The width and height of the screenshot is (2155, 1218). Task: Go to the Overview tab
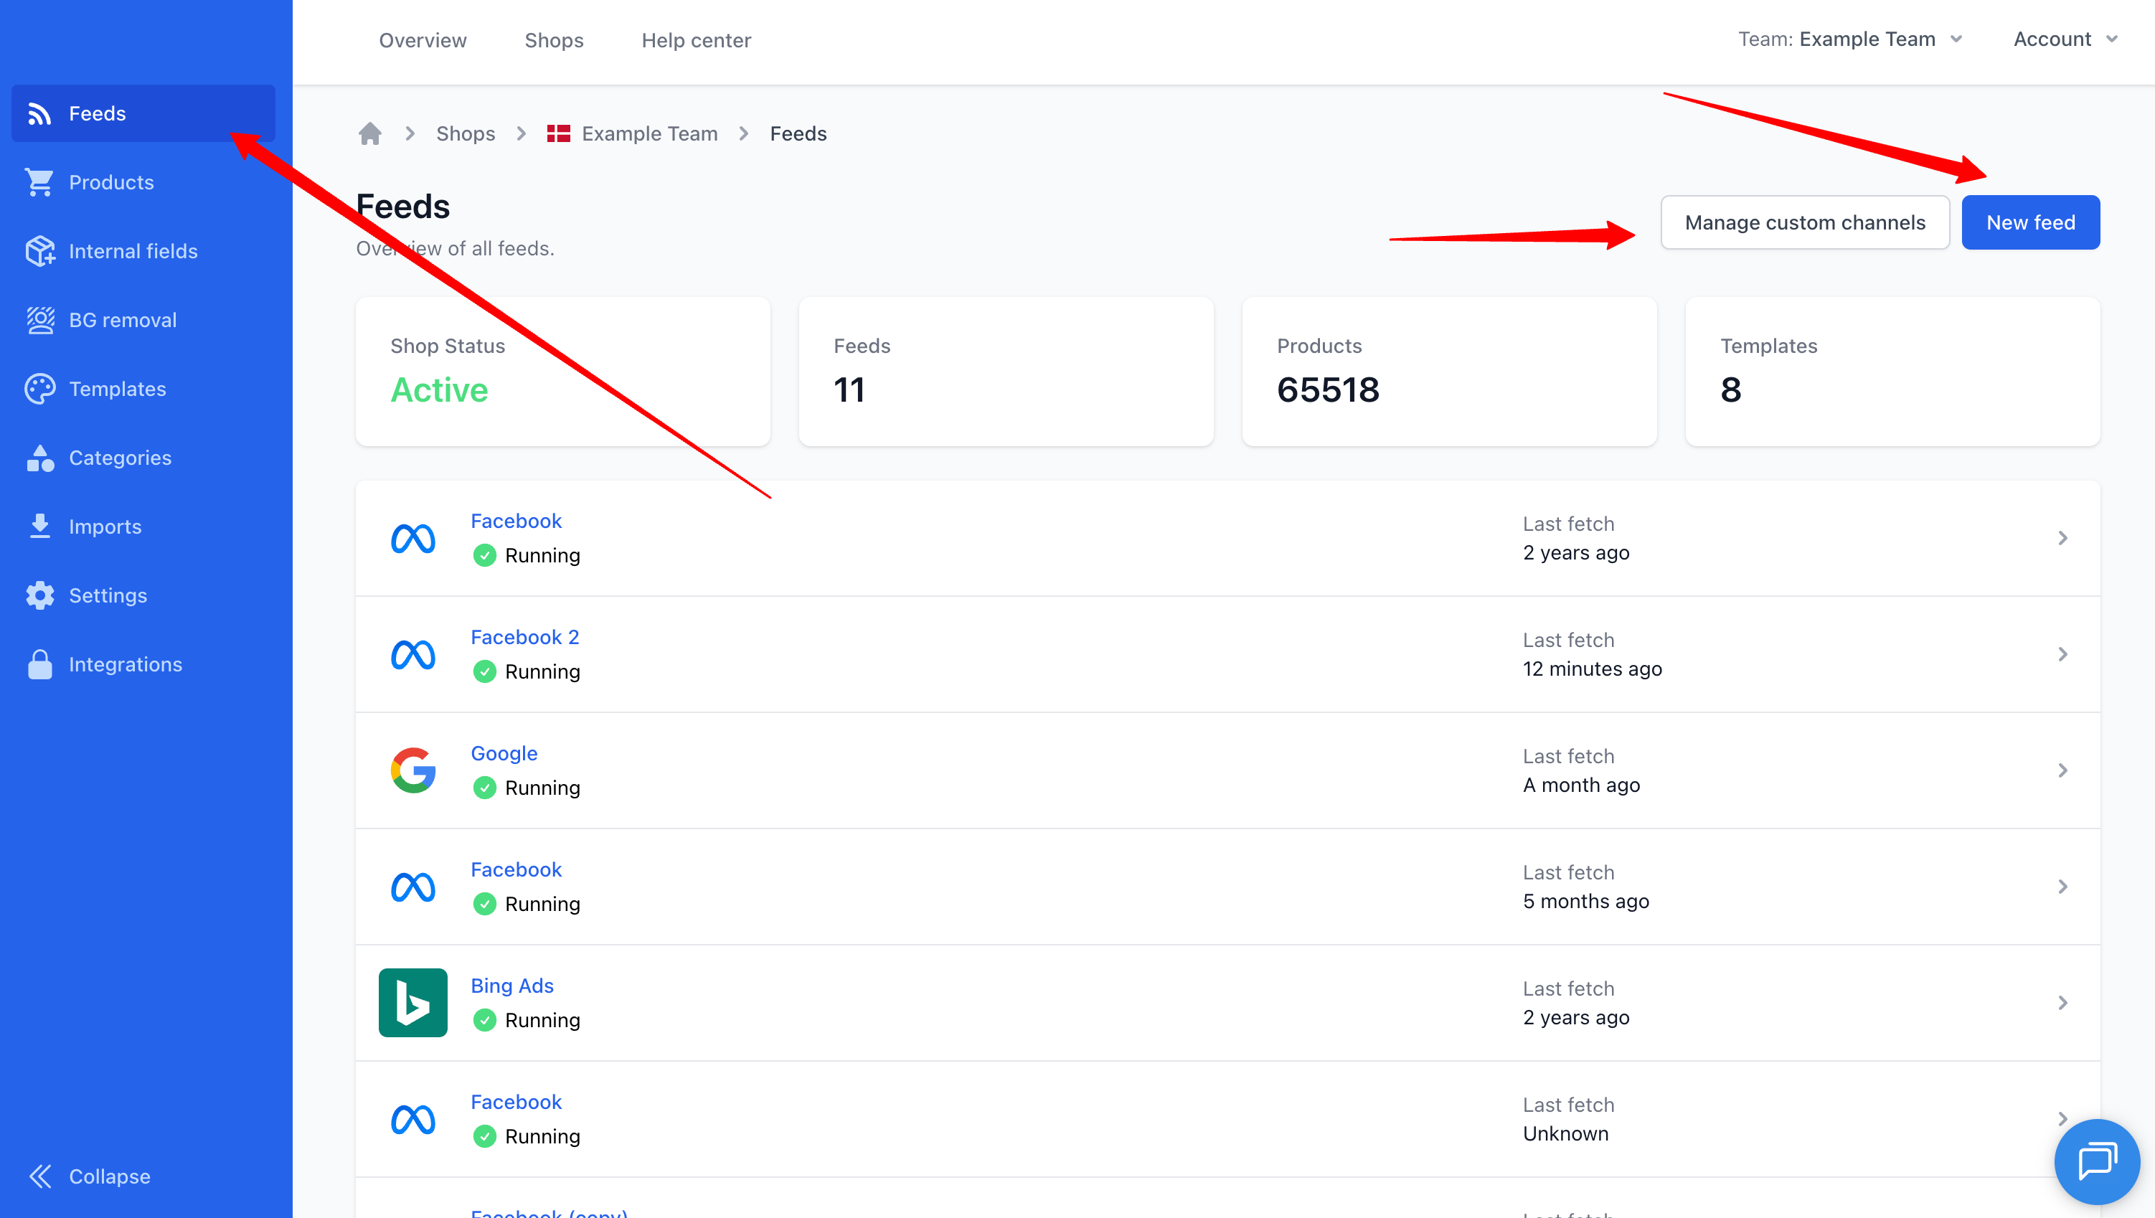(423, 40)
